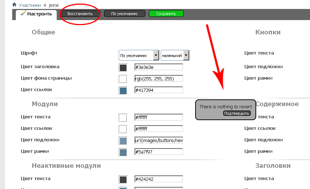Click Модули Цвет рамки label
310x189 pixels.
point(35,151)
